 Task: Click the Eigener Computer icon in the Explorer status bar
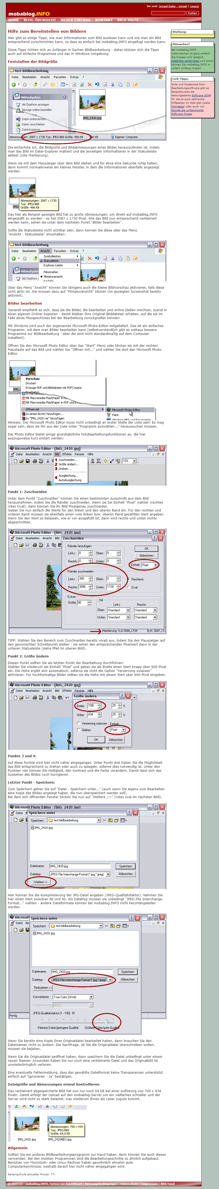(x=112, y=137)
